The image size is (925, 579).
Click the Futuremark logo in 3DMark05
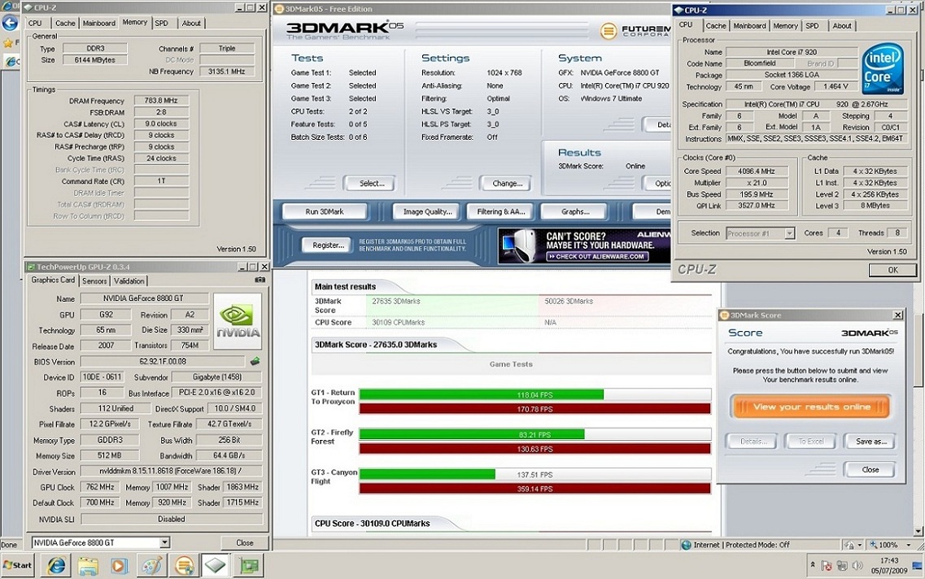click(635, 31)
